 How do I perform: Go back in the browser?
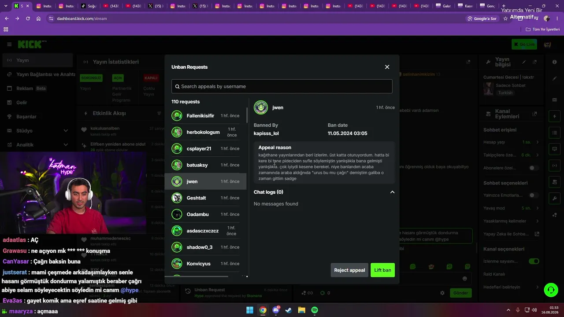(x=7, y=18)
